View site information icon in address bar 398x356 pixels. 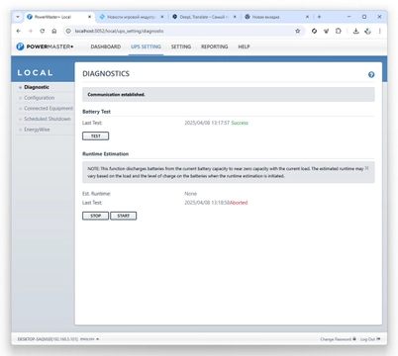pyautogui.click(x=68, y=31)
